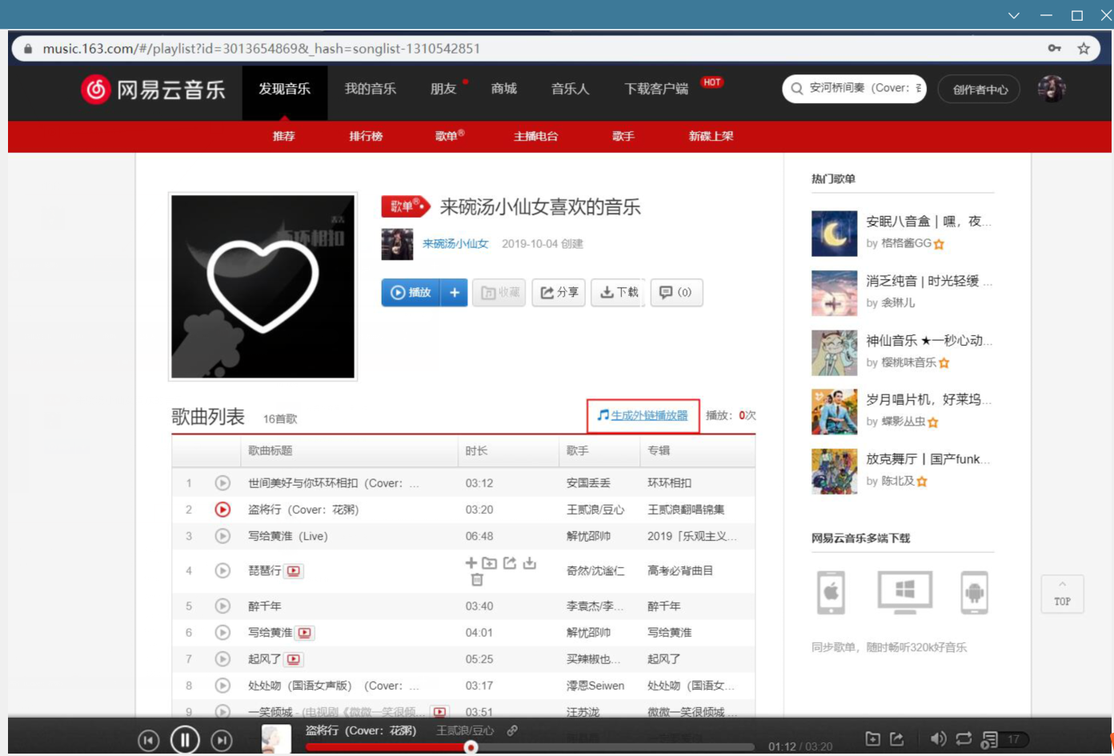Select 新碟上架 in red sub-navigation
1114x756 pixels.
click(x=711, y=136)
